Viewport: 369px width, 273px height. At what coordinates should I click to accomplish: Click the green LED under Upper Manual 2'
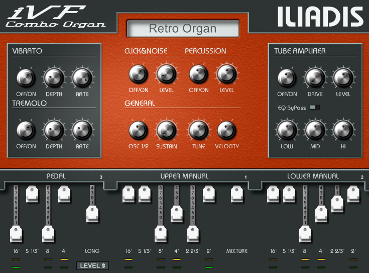click(209, 267)
